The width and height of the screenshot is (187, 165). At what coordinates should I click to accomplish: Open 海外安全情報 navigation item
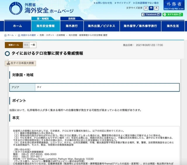pyautogui.click(x=46, y=26)
